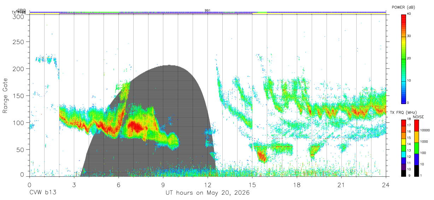Screen dimensions: 434x200
Task: Click the 18 tick on the UT hours axis
Action: point(297,185)
